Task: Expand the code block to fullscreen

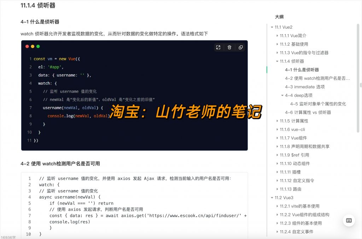Action: (218, 47)
